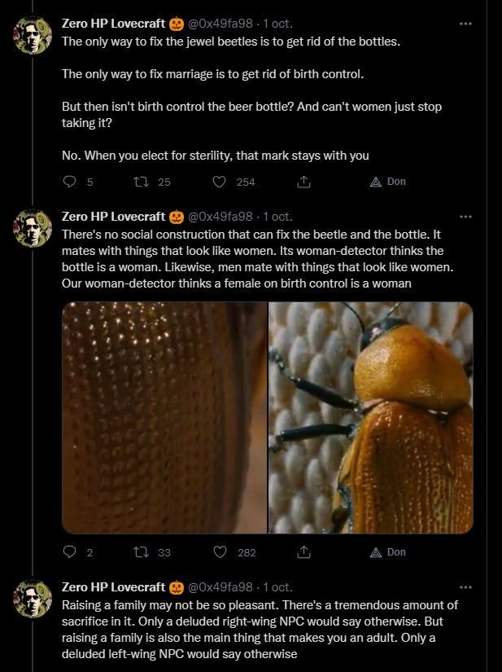502x672 pixels.
Task: Click Don tip button under beetle photo
Action: [x=387, y=552]
